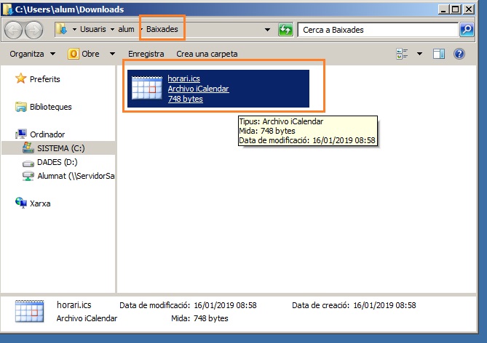The height and width of the screenshot is (343, 487).
Task: Click the Preferits star icon
Action: coord(21,78)
